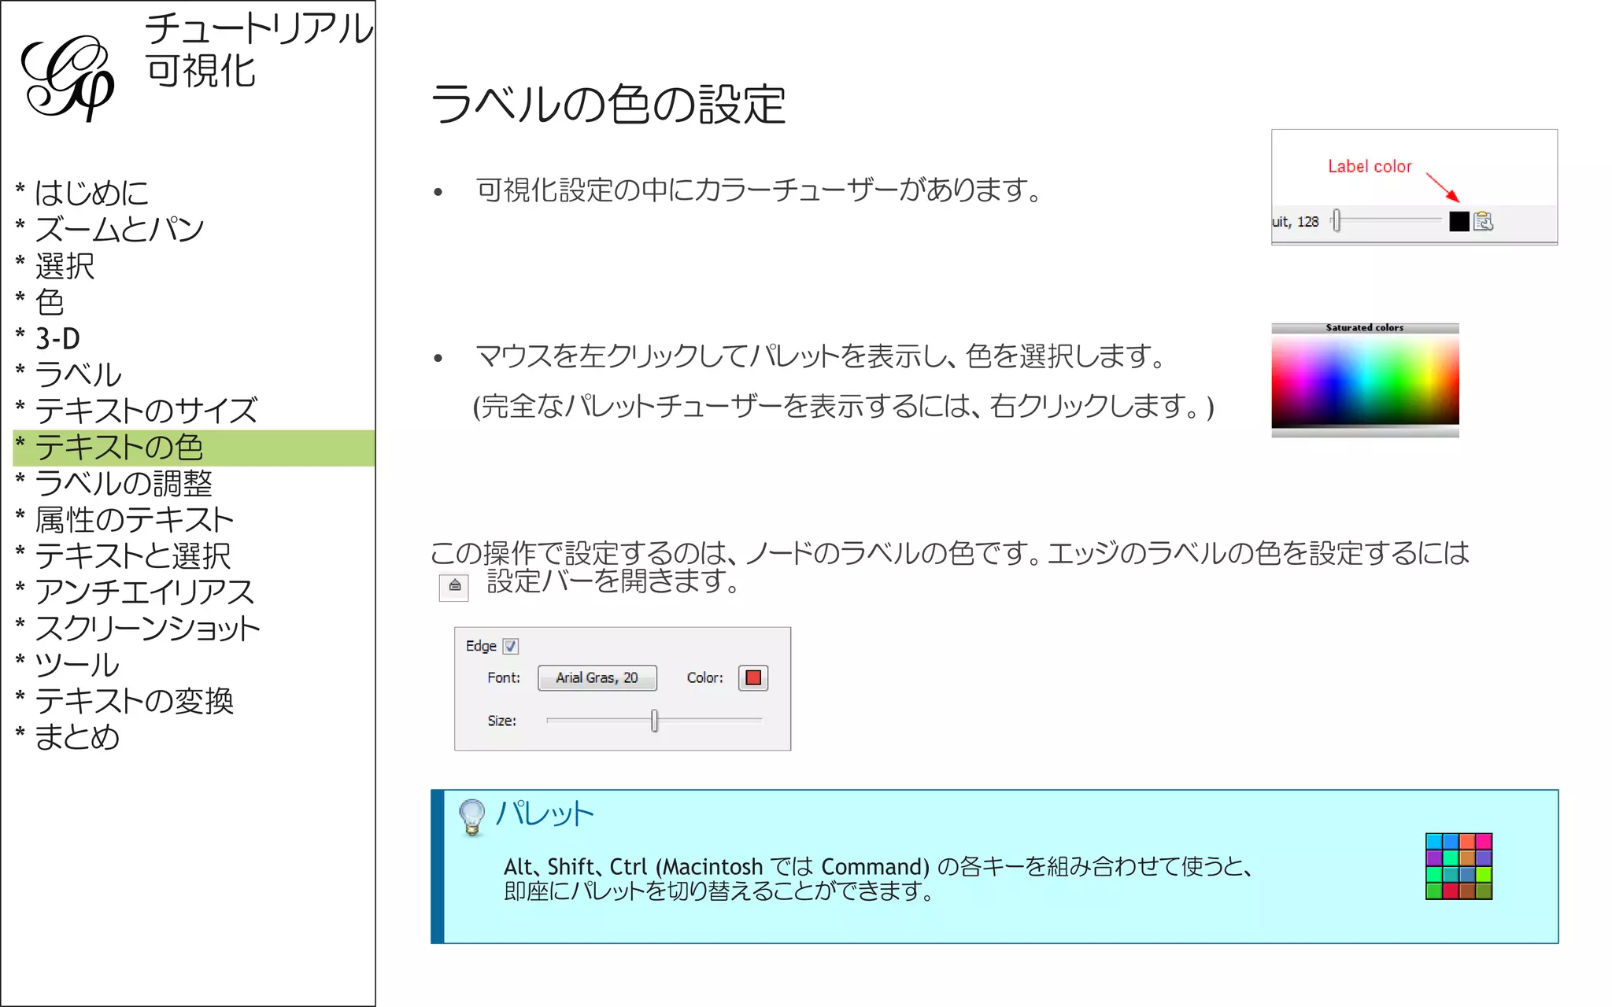The image size is (1612, 1007).
Task: Click the settings bar expand arrow icon
Action: (x=454, y=586)
